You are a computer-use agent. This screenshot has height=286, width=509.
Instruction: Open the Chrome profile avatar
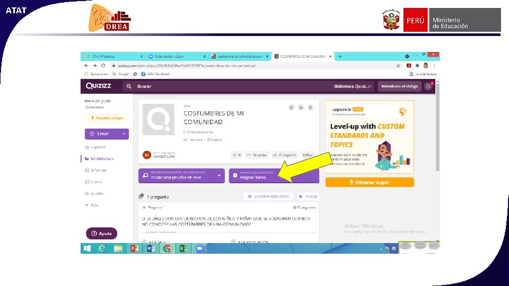click(426, 66)
